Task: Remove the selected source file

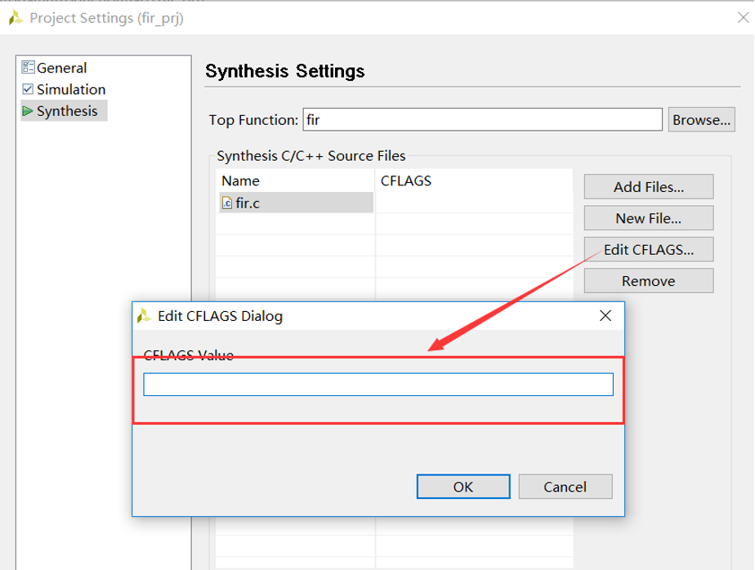Action: click(649, 281)
